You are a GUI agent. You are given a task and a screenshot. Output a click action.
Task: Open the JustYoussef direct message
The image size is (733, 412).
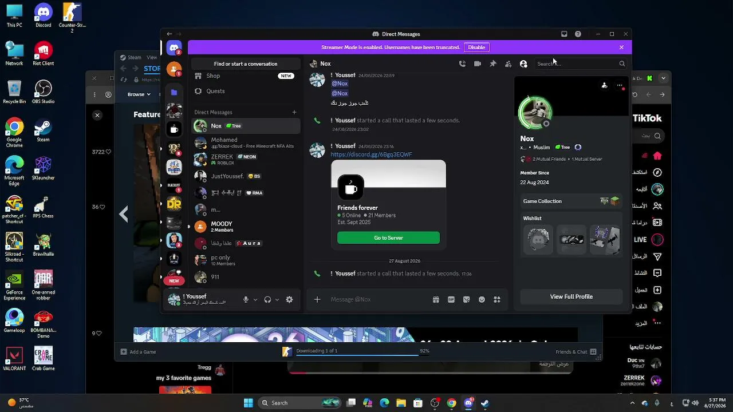pos(246,176)
